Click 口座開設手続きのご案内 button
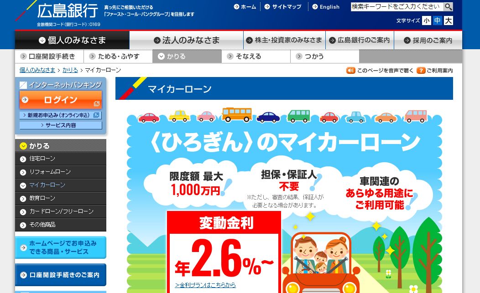The height and width of the screenshot is (293, 480). [x=61, y=275]
